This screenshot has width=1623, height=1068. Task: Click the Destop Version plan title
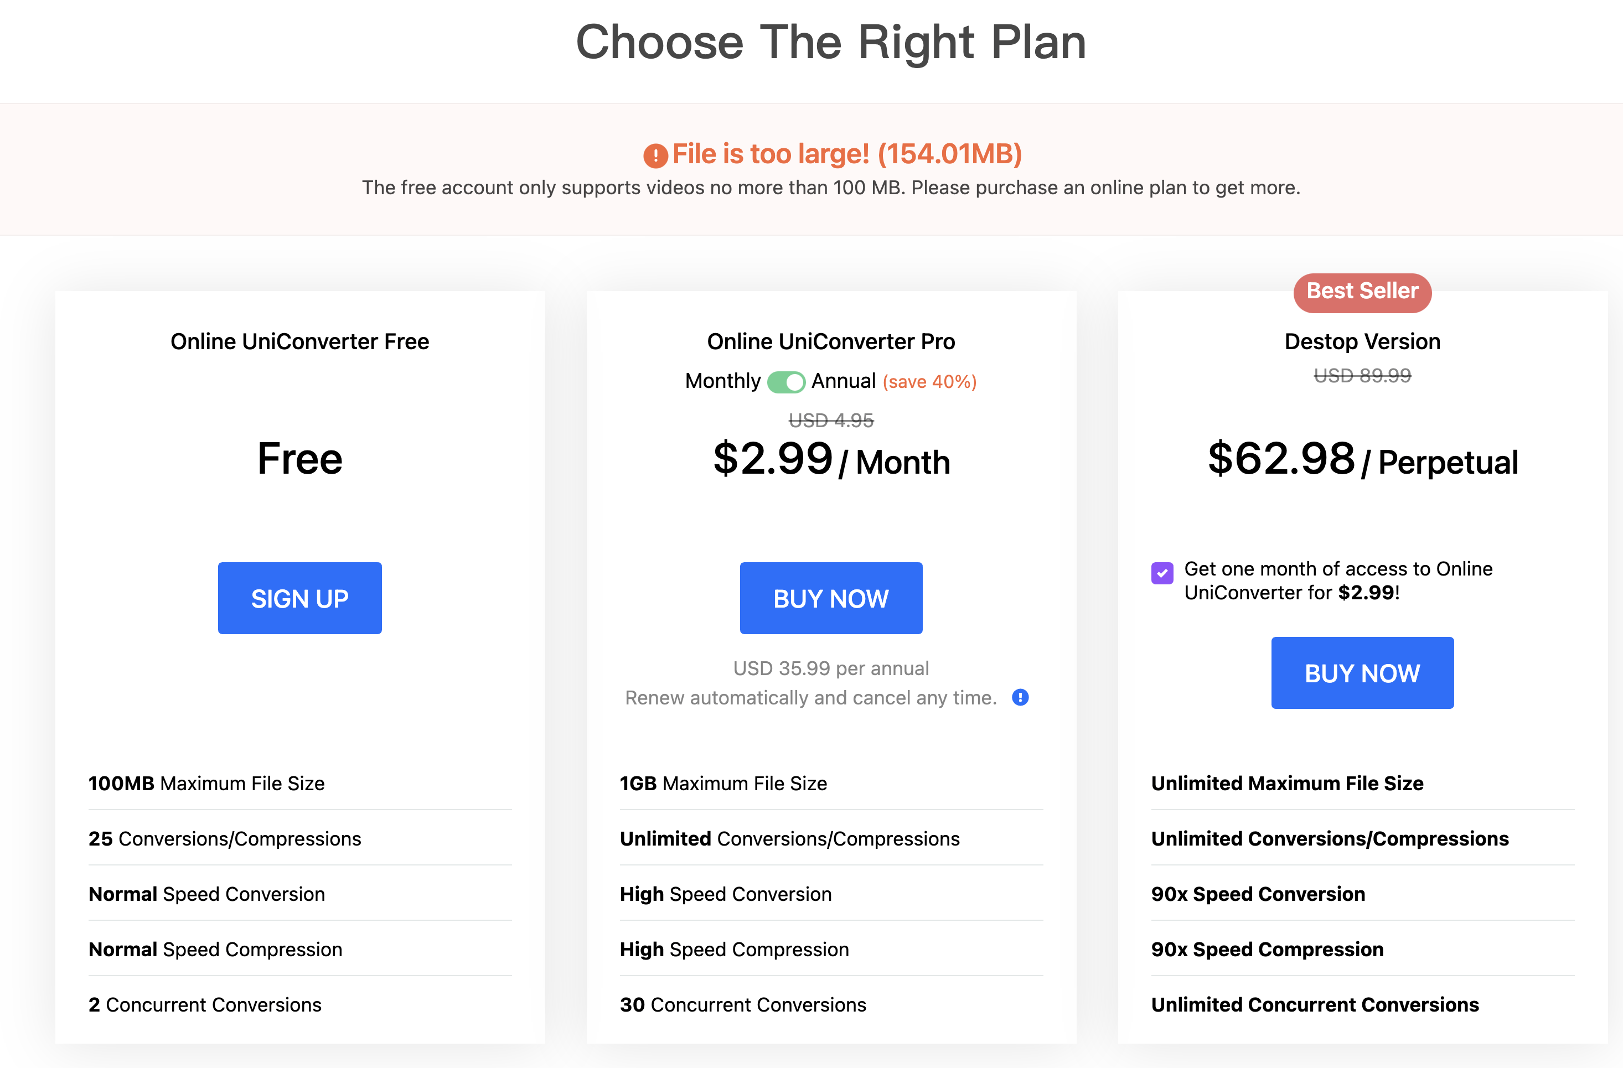[1362, 341]
